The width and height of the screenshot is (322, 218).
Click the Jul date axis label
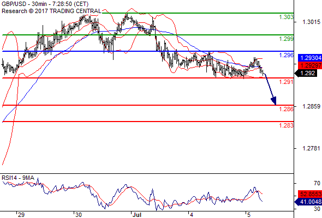(137, 215)
